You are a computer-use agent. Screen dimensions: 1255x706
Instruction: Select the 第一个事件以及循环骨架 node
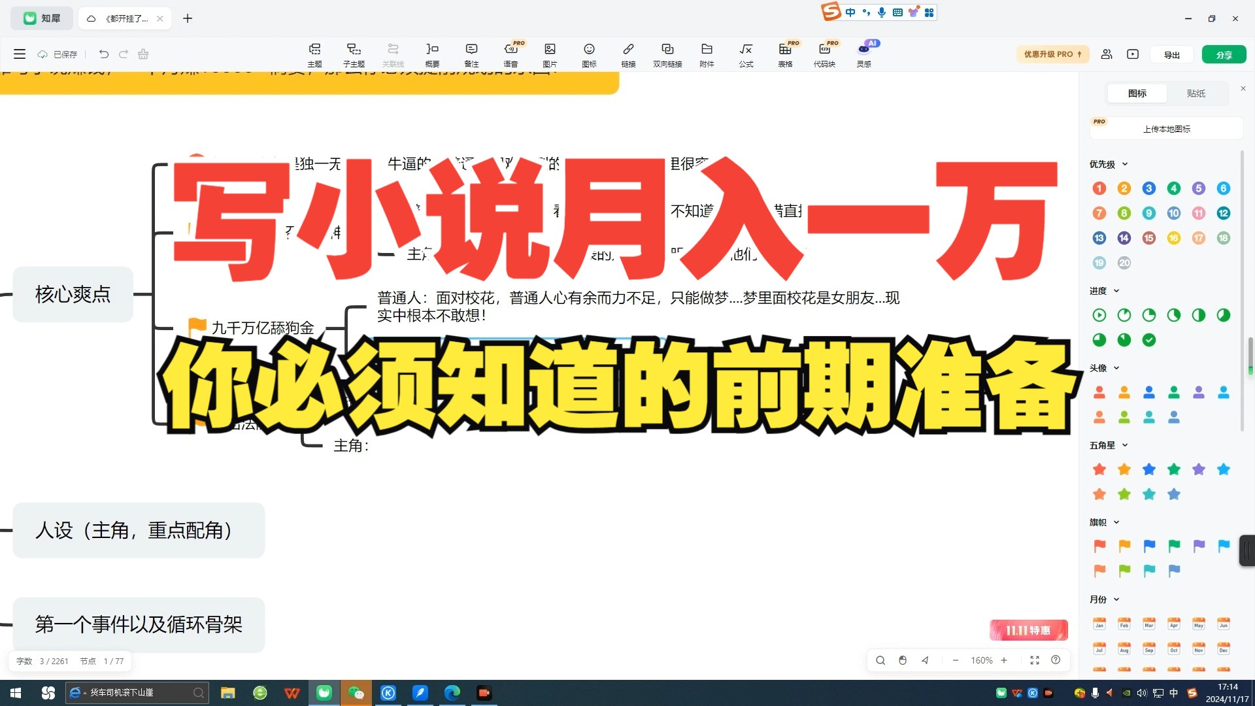click(x=139, y=624)
